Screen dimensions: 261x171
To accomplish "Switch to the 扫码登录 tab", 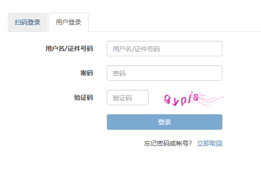I will tap(28, 22).
